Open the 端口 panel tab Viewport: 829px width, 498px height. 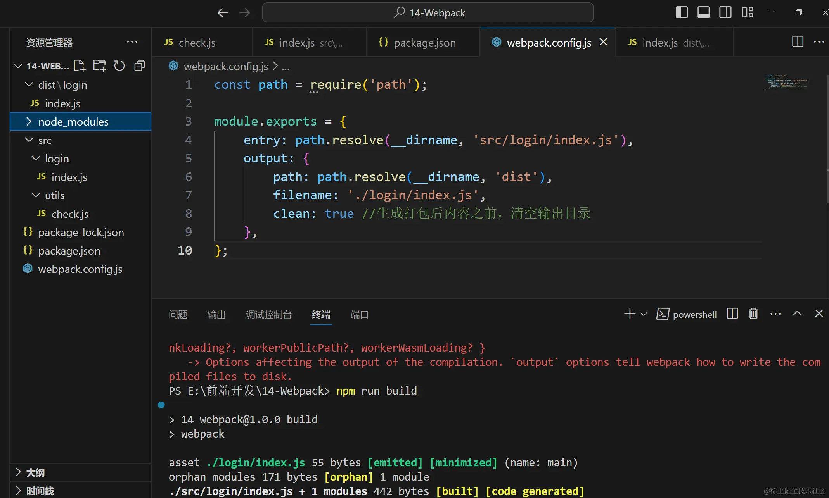point(360,314)
